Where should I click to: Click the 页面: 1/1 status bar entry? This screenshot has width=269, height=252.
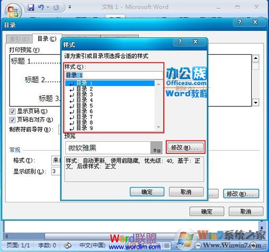(18, 245)
